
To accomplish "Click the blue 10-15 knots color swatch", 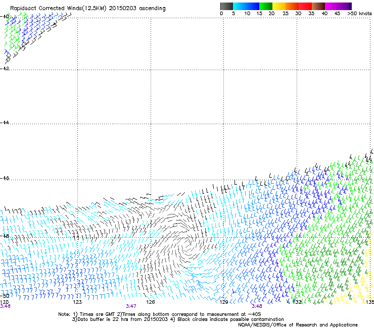I will click(x=253, y=6).
